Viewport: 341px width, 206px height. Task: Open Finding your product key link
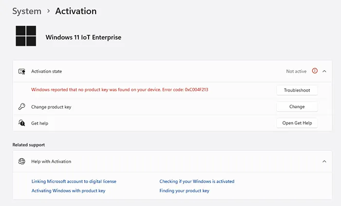(x=184, y=191)
